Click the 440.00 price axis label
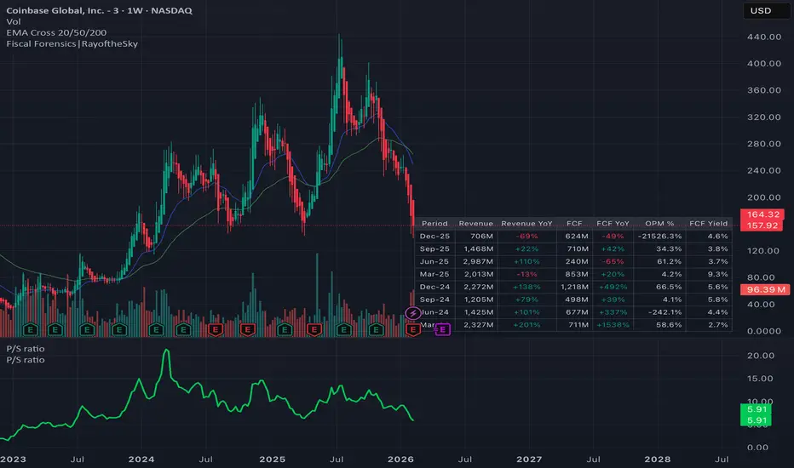Screen dimensions: 794x468 pyautogui.click(x=763, y=37)
